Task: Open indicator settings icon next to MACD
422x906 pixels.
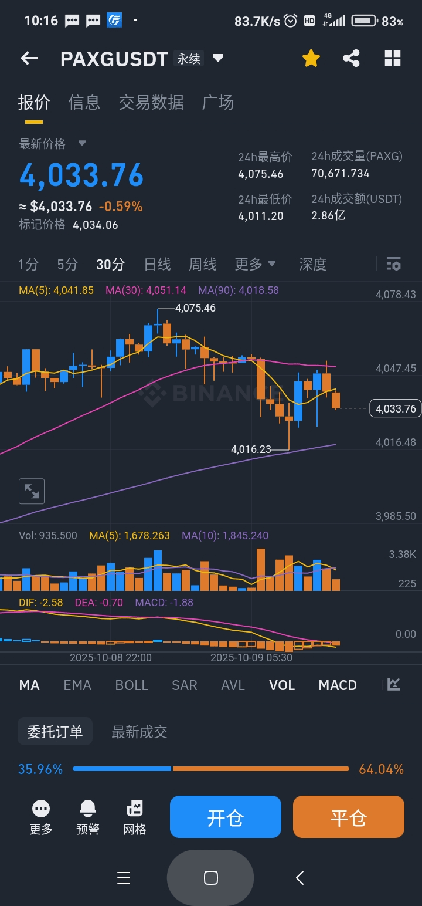Action: point(394,684)
